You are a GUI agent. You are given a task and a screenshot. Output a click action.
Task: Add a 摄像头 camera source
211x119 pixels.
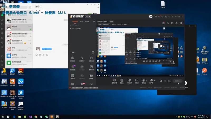pyautogui.click(x=122, y=81)
